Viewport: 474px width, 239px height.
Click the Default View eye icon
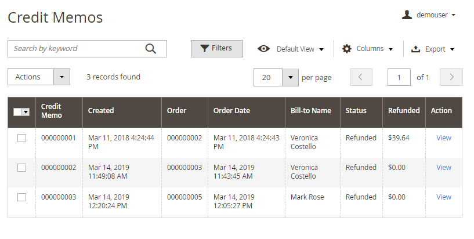click(264, 49)
